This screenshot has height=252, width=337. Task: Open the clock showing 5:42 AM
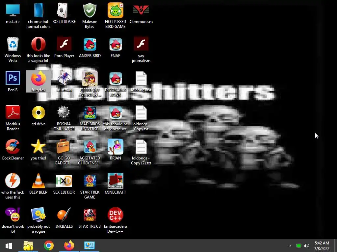tap(322, 246)
